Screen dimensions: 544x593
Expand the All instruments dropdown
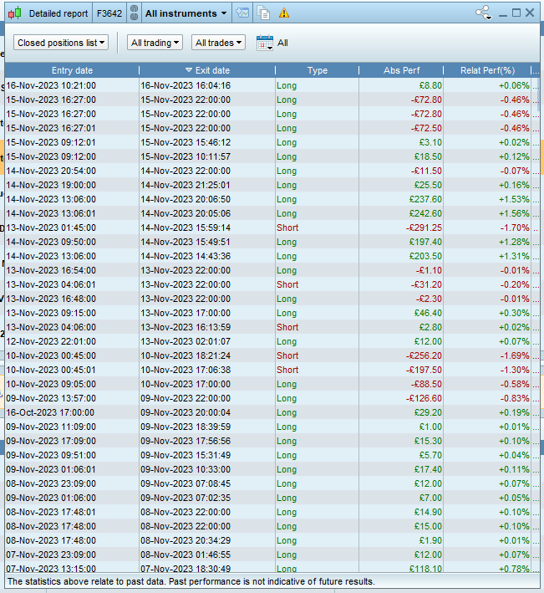(186, 13)
